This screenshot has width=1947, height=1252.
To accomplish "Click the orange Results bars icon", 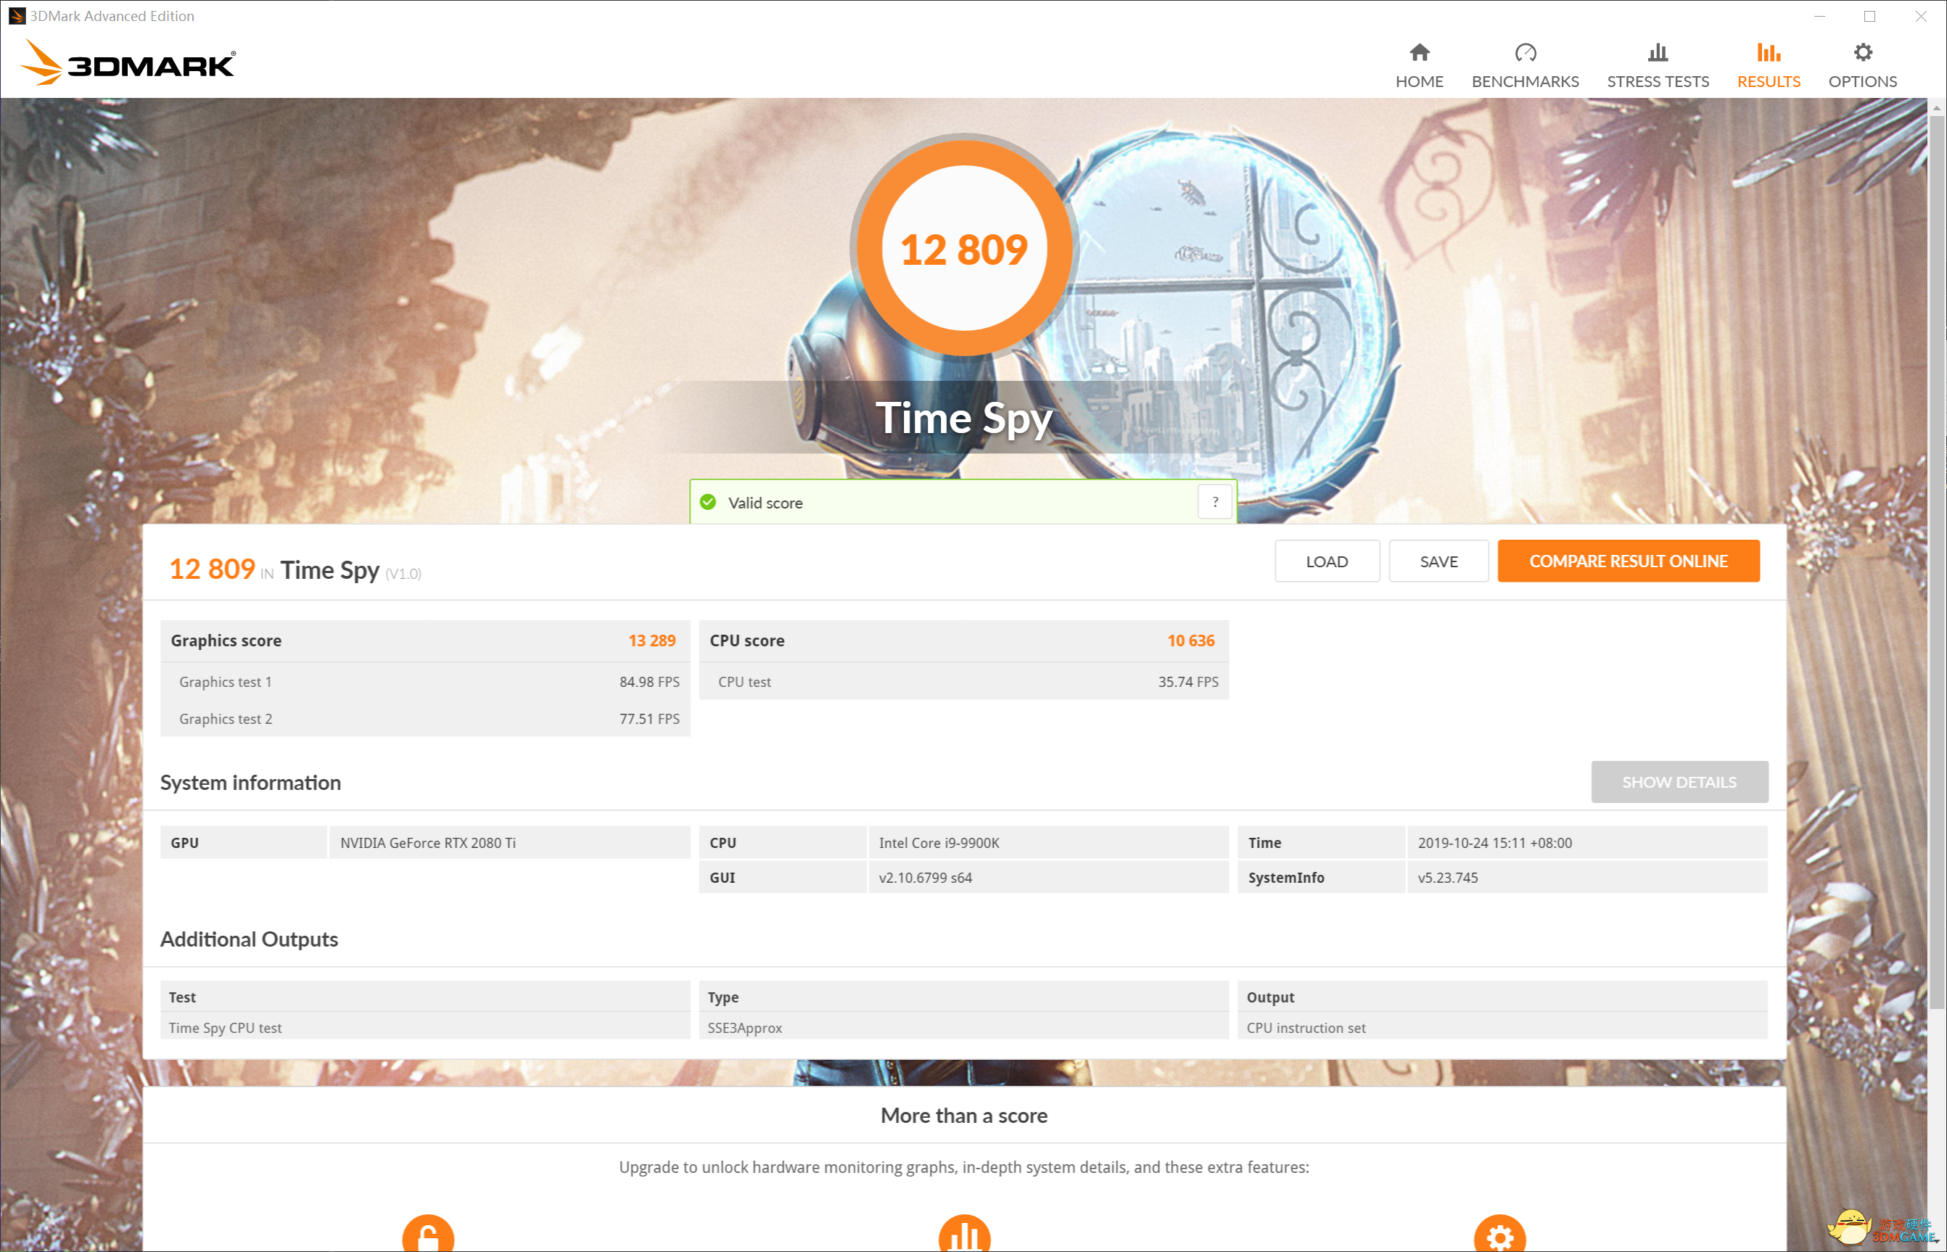I will coord(1768,53).
